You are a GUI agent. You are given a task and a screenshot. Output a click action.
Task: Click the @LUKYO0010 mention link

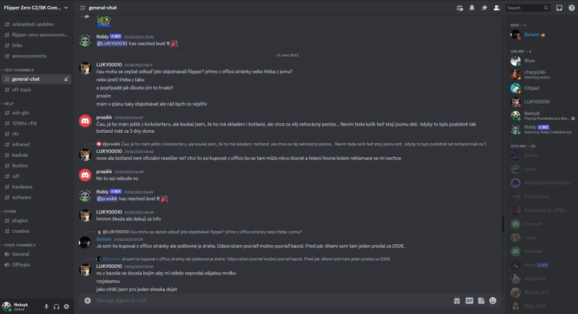(112, 43)
